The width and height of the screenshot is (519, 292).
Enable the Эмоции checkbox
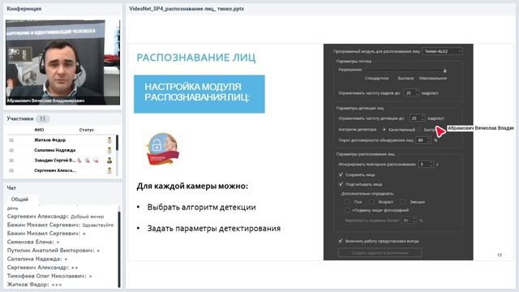402,202
